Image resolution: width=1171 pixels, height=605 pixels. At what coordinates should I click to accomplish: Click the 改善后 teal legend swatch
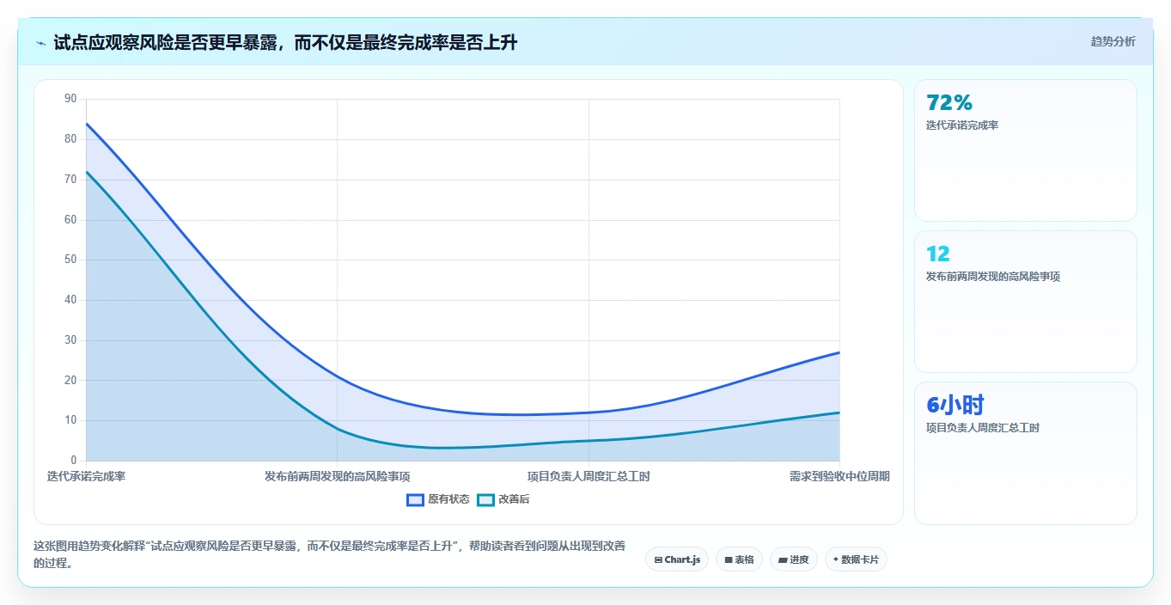[x=486, y=499]
